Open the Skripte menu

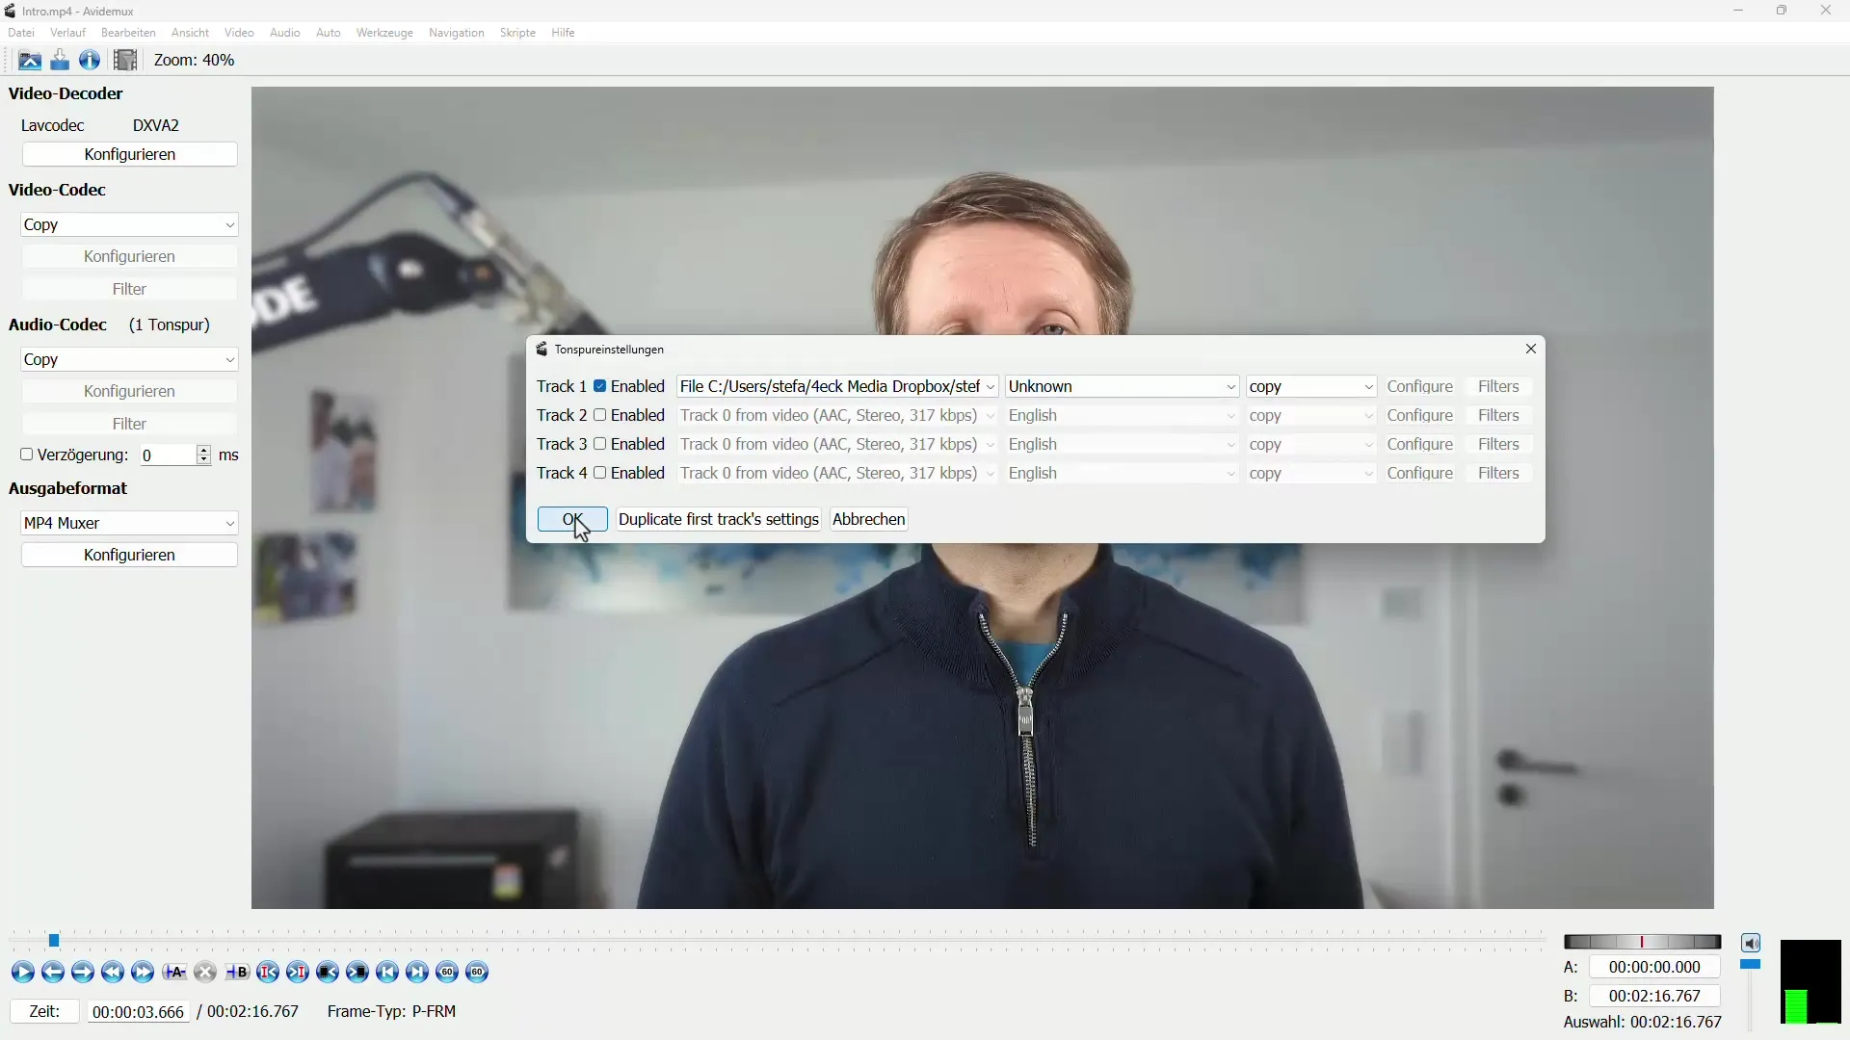[x=517, y=33]
